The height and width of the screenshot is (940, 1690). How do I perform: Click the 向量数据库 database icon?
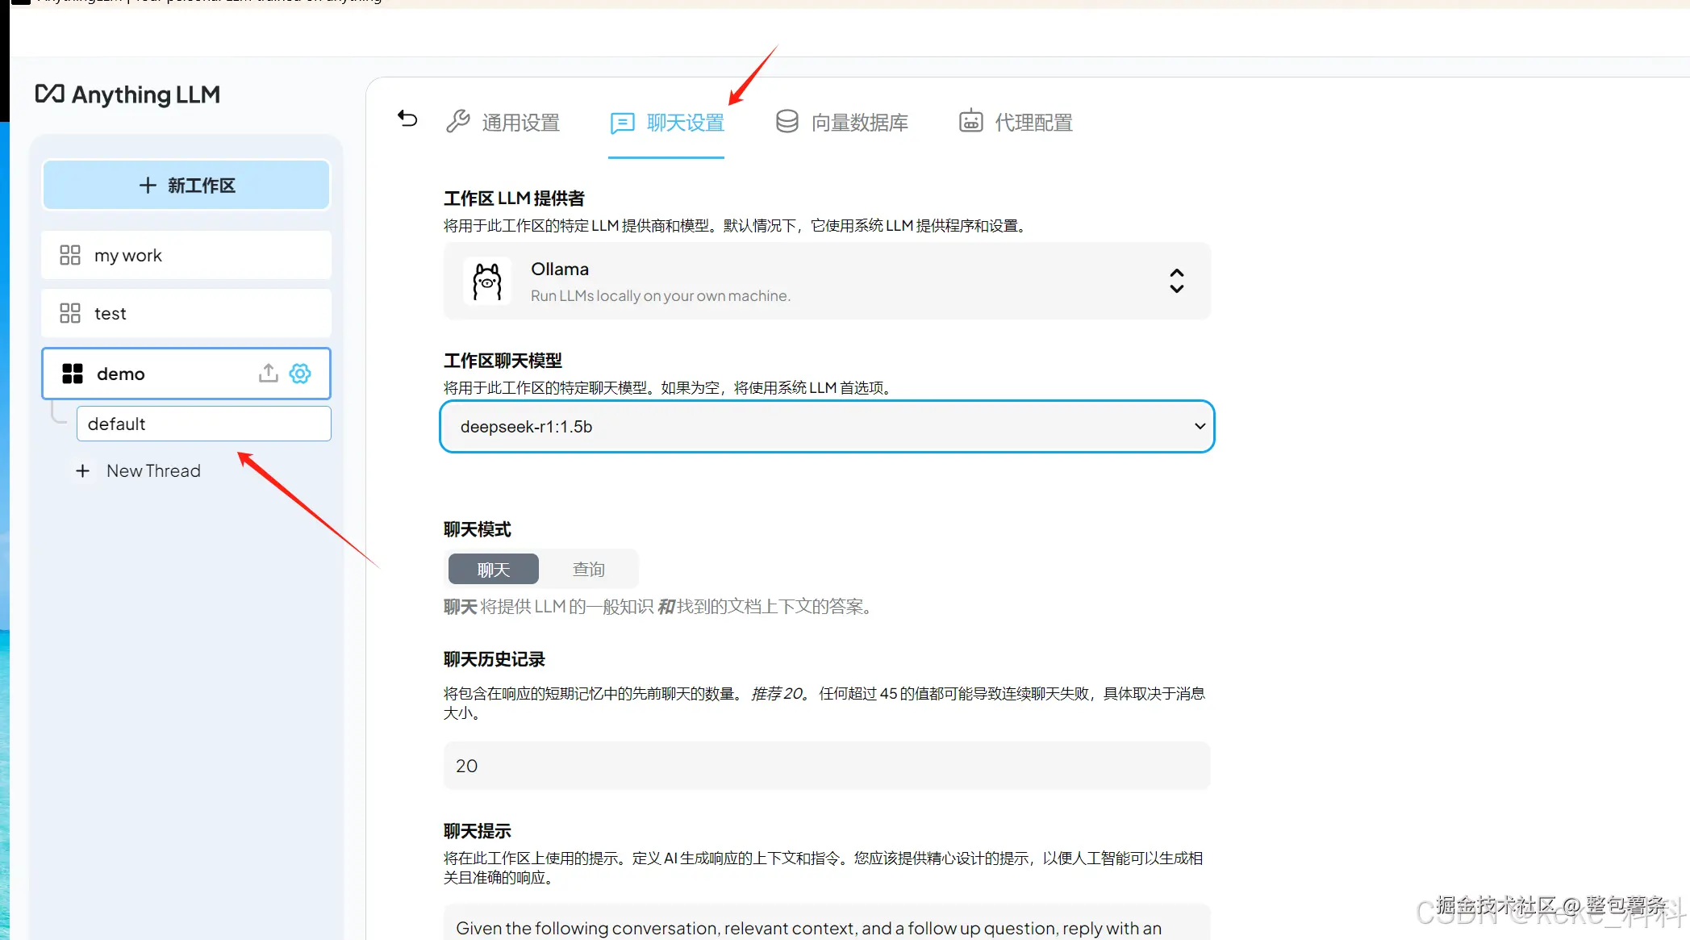[x=786, y=121]
